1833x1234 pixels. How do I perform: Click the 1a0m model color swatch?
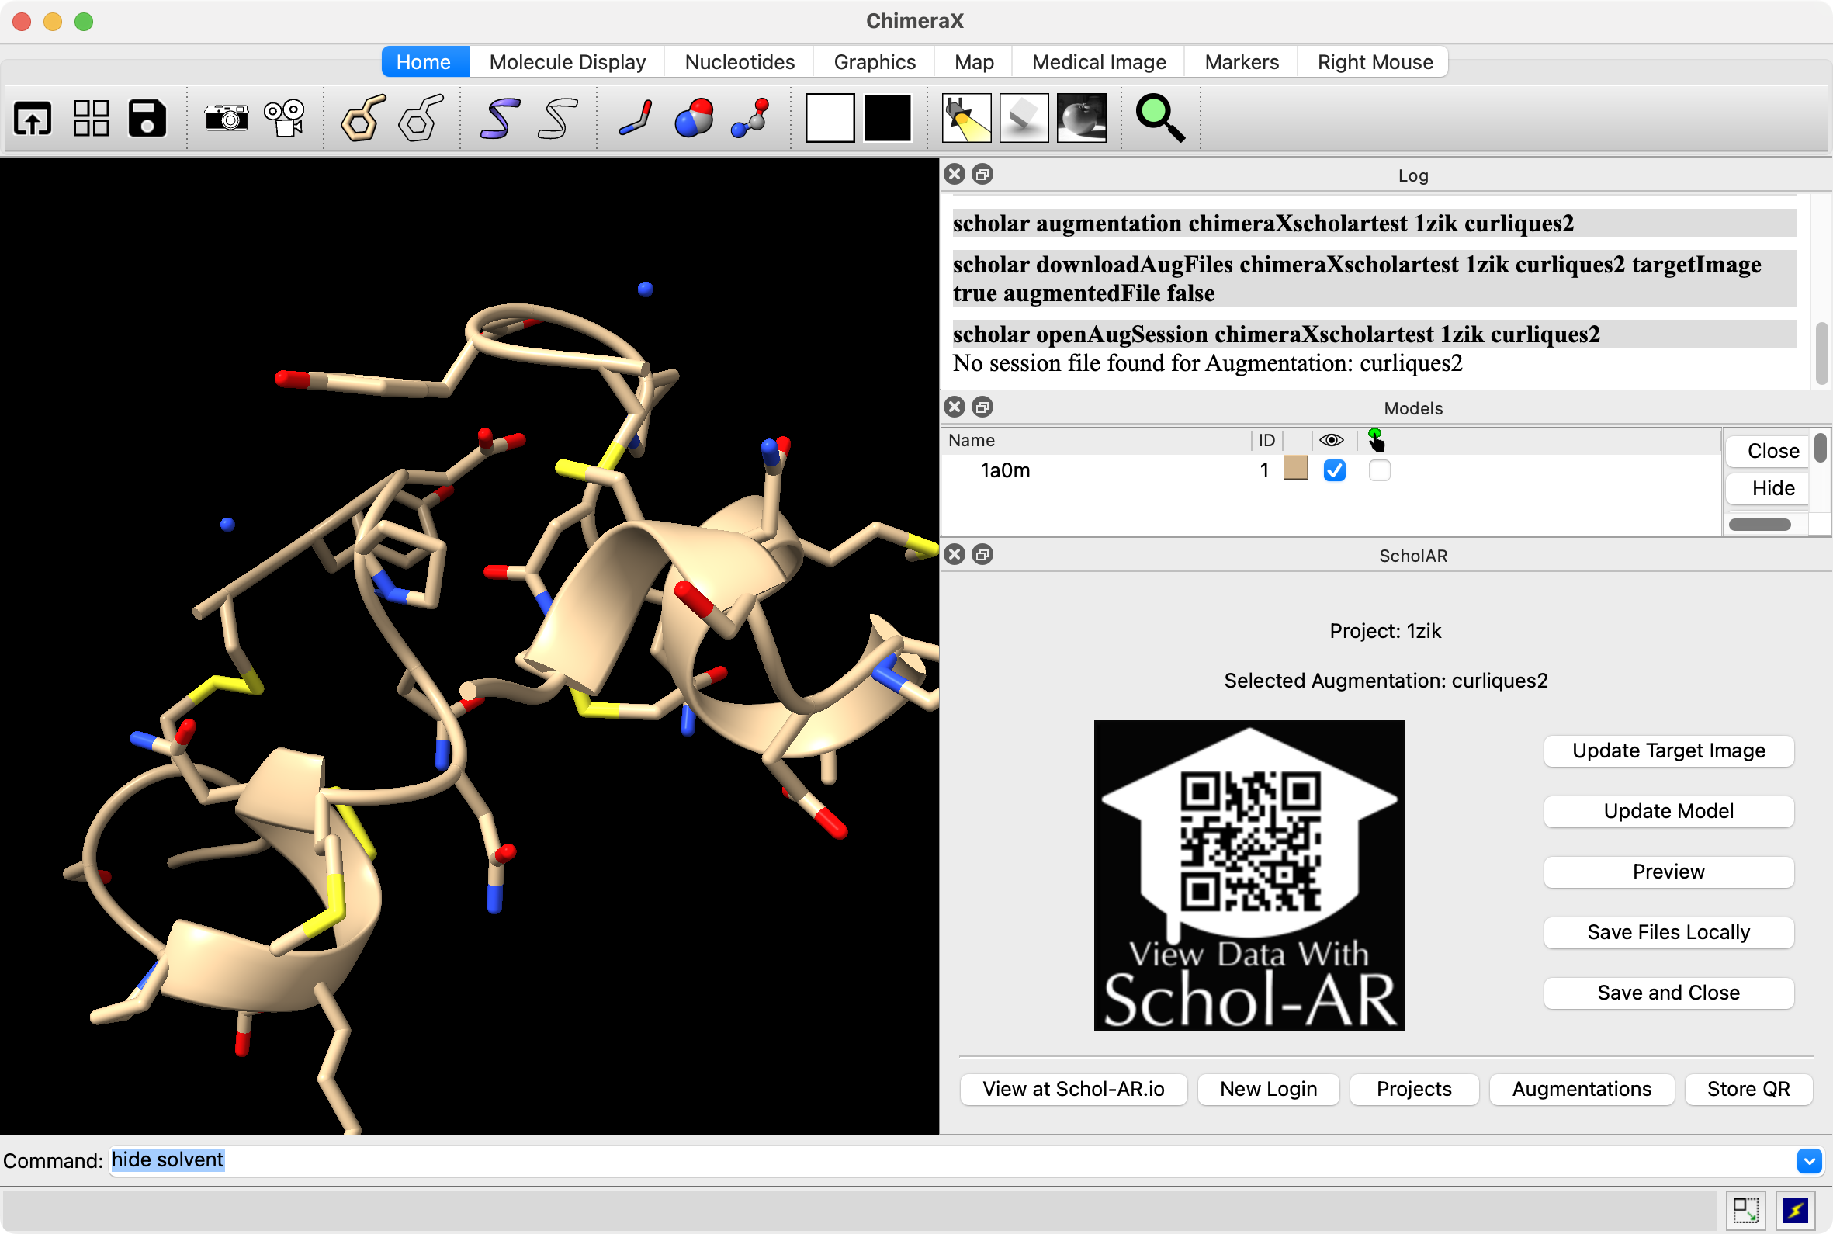[1295, 469]
